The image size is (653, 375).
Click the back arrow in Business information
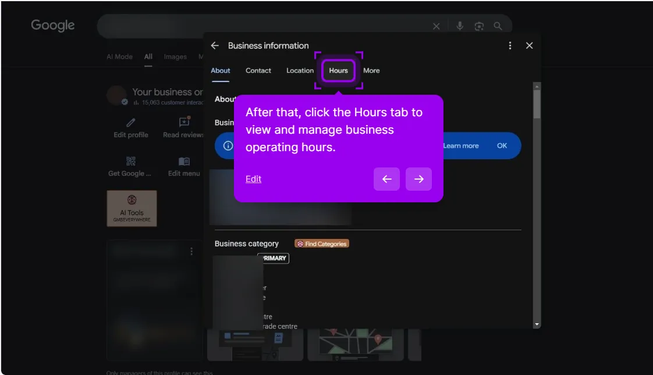[x=215, y=46]
